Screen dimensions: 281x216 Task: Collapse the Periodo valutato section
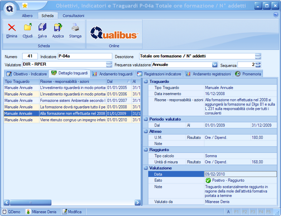pos(146,119)
